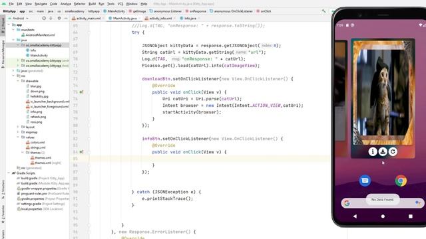Screen dimensions: 426x239
Task: Select MainActivity class in project tree
Action: coord(37,56)
